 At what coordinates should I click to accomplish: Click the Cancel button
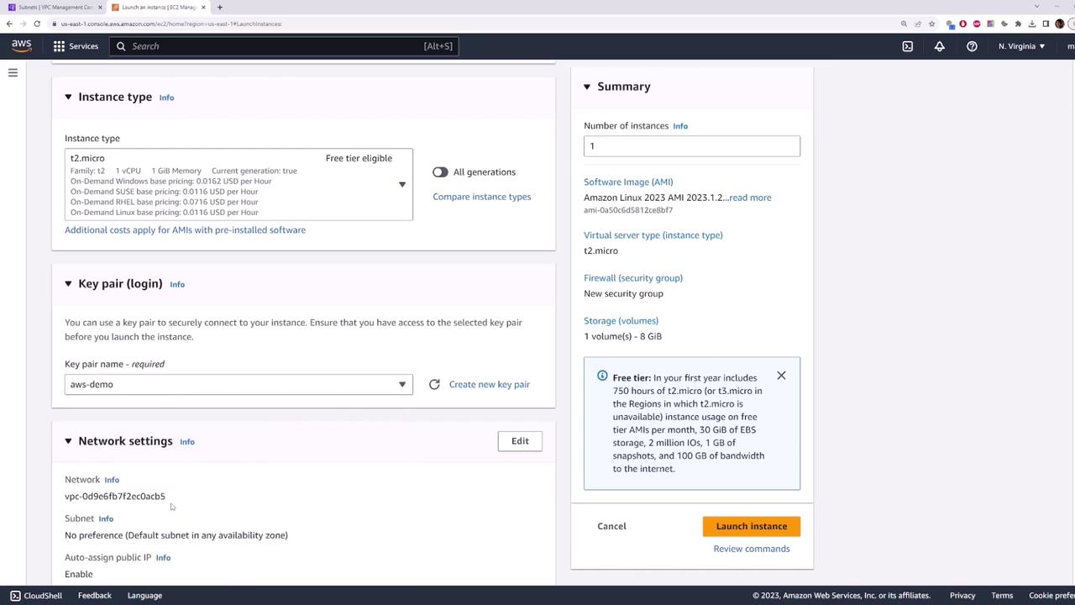611,526
